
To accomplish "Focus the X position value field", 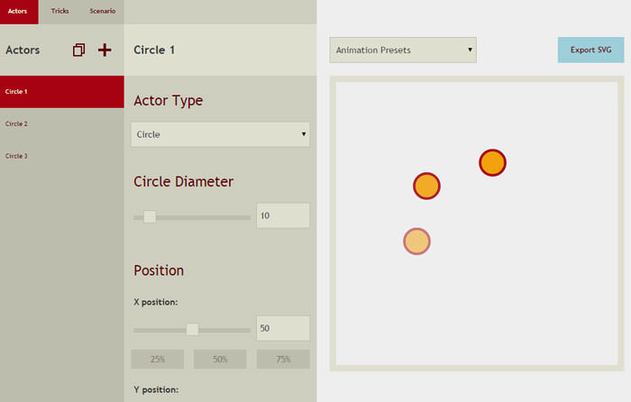I will click(283, 329).
